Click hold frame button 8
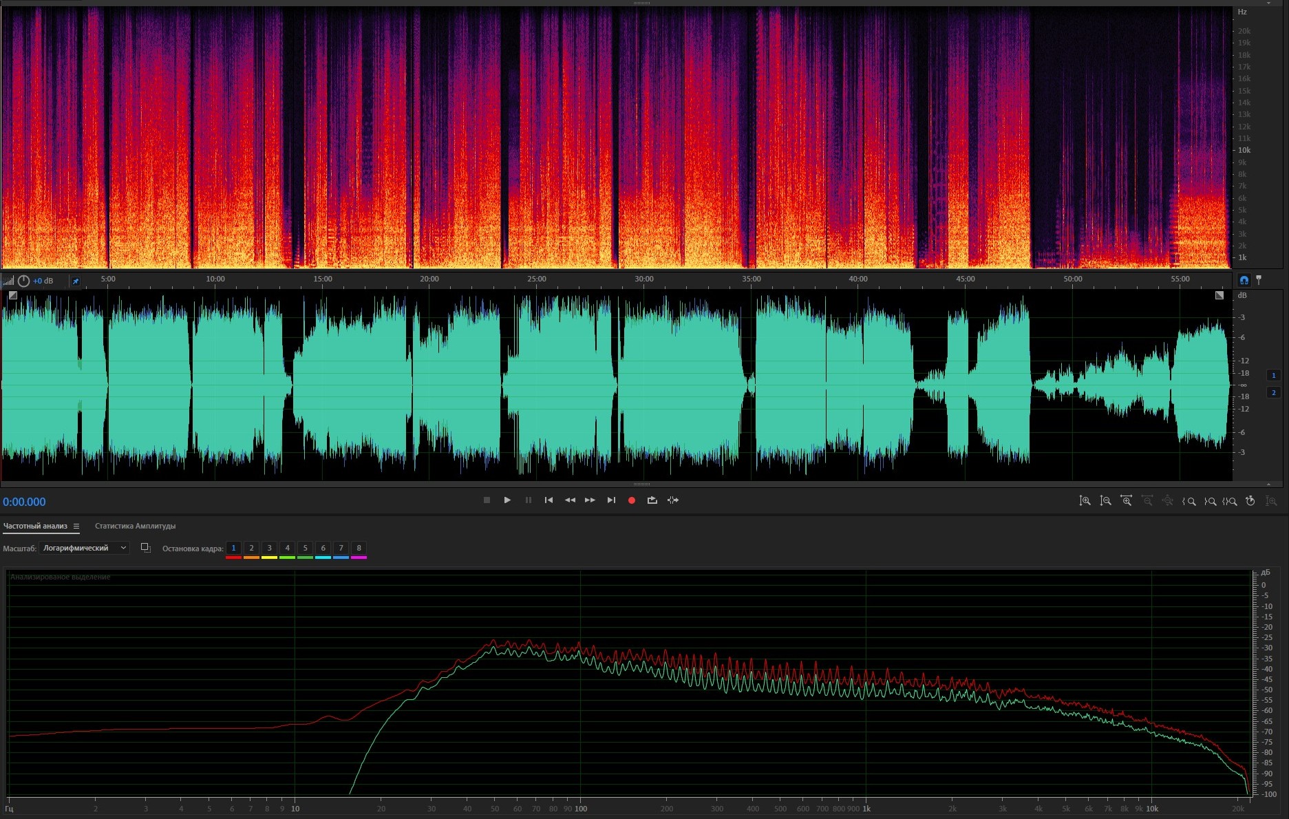Image resolution: width=1289 pixels, height=819 pixels. pyautogui.click(x=359, y=549)
